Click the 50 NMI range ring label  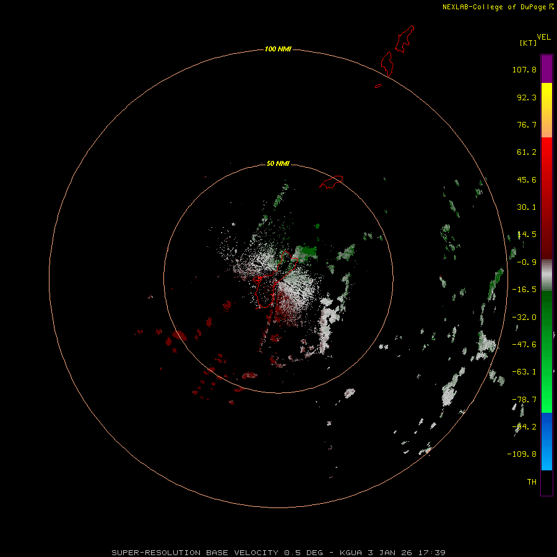(x=278, y=163)
